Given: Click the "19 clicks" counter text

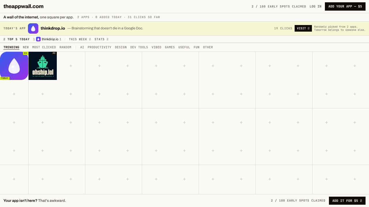Looking at the screenshot, I should coord(283,28).
